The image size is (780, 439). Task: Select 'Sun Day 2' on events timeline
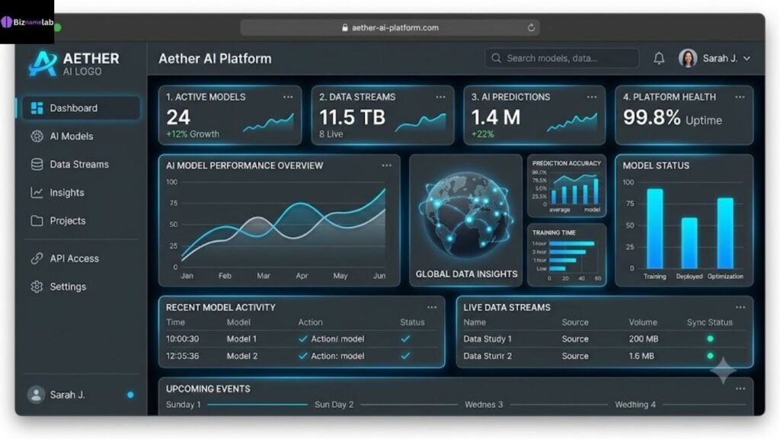(334, 404)
